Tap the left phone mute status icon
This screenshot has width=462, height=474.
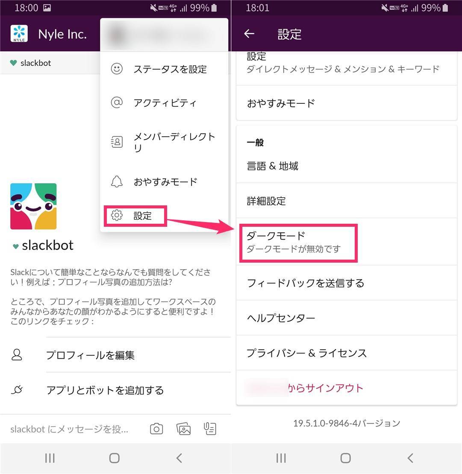coord(154,8)
